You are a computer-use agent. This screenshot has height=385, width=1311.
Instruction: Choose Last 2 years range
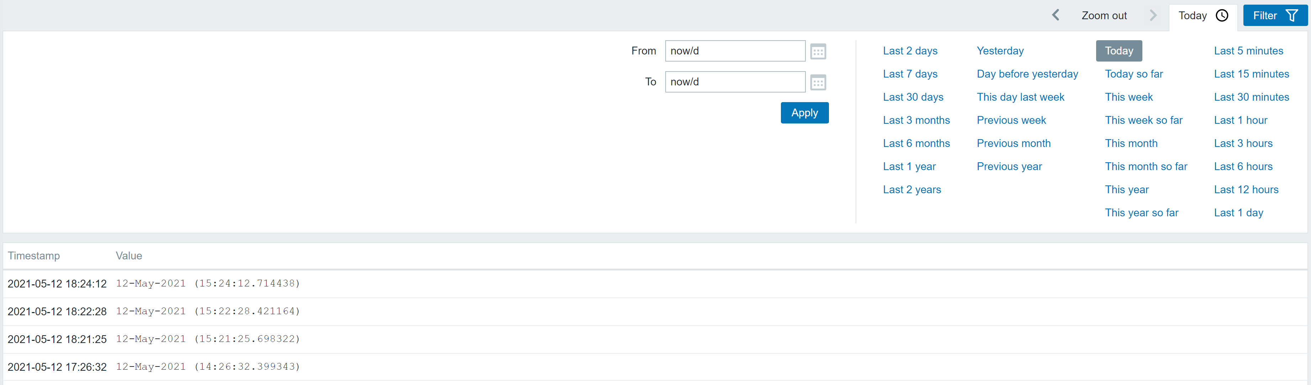911,189
